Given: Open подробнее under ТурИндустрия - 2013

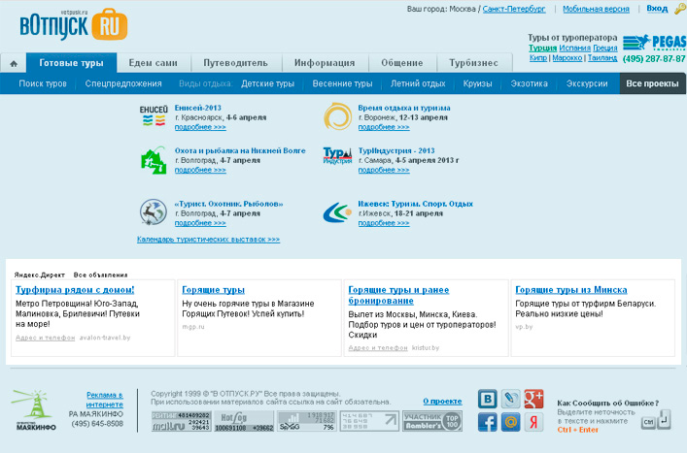Looking at the screenshot, I should point(384,170).
